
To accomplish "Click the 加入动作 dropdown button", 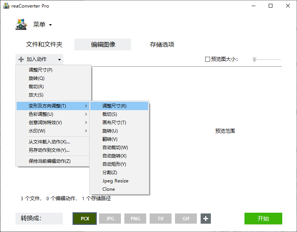I will (39, 59).
